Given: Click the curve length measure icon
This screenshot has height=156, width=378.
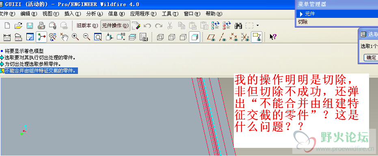Looking at the screenshot, I should coord(19,37).
